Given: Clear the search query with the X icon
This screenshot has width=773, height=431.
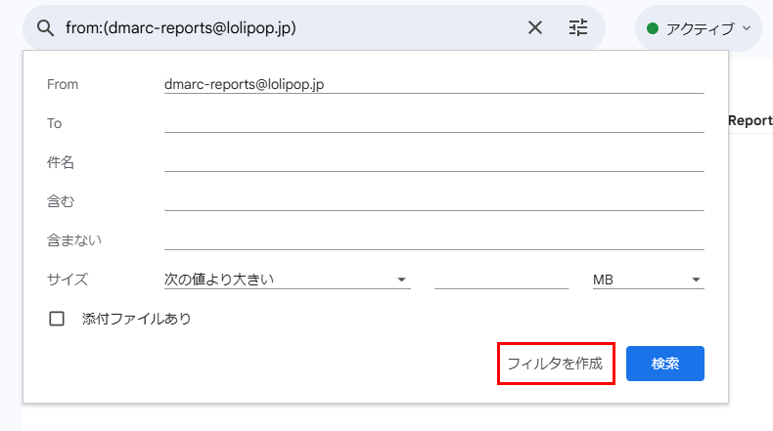Looking at the screenshot, I should click(535, 27).
